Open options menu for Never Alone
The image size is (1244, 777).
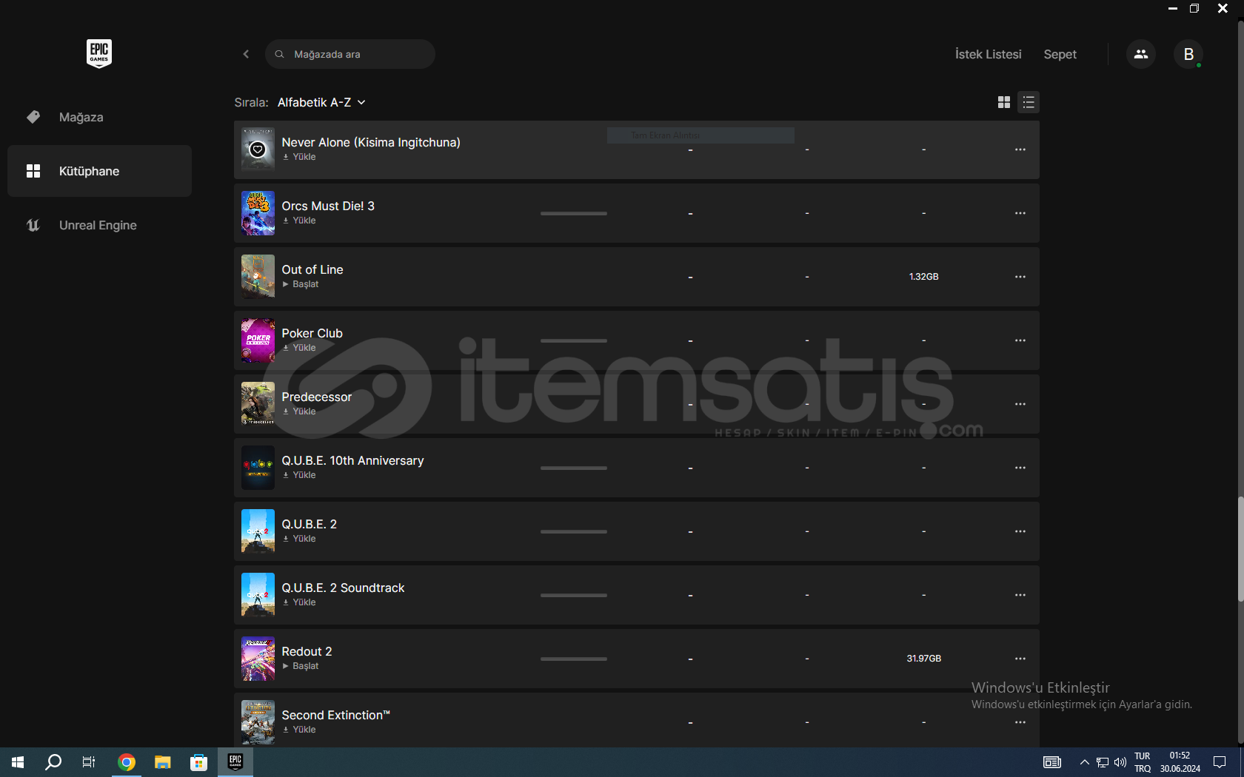pyautogui.click(x=1020, y=149)
